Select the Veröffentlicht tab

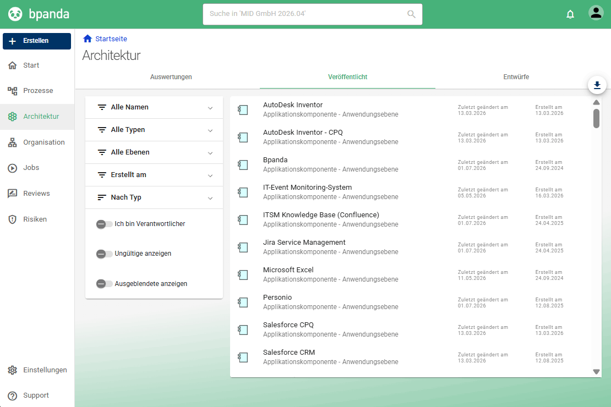click(347, 77)
